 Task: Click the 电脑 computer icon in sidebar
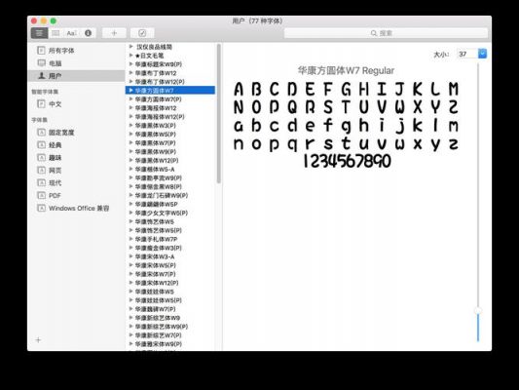click(41, 63)
